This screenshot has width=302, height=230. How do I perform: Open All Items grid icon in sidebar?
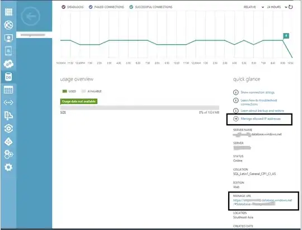8,12
